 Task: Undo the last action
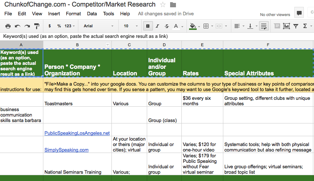pos(17,26)
